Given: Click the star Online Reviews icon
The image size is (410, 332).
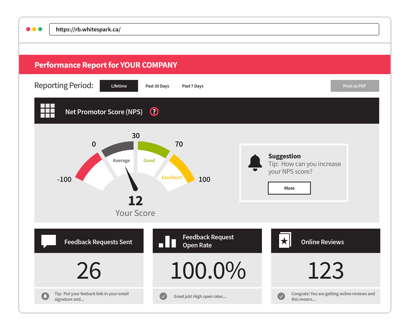Looking at the screenshot, I should coord(285,241).
